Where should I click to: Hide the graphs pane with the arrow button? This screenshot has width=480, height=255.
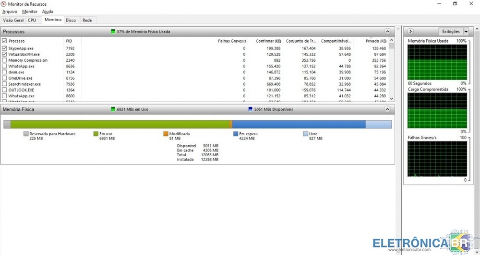[411, 32]
